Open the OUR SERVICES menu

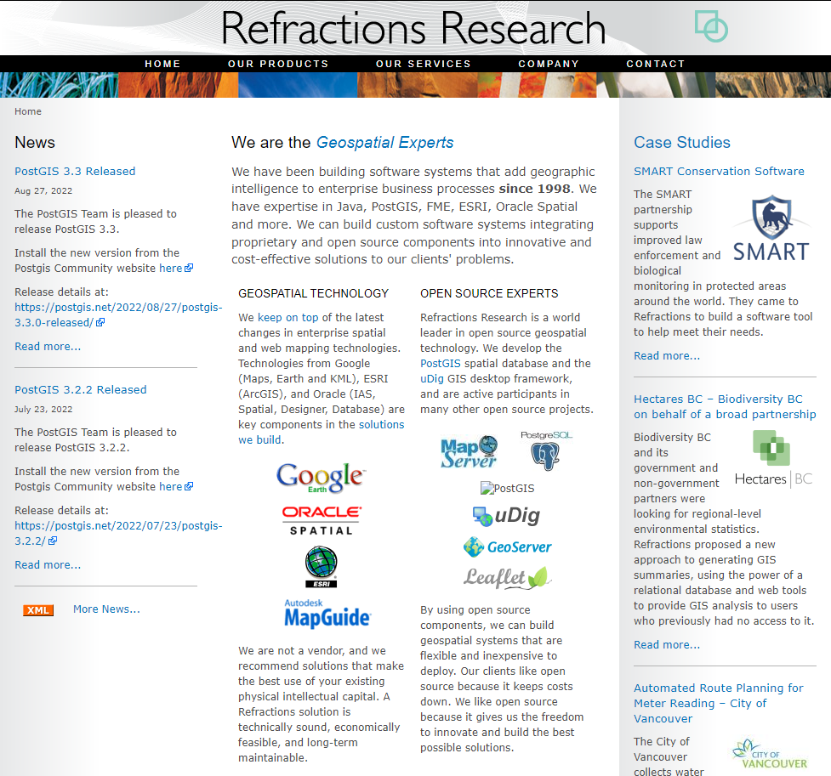(x=424, y=64)
